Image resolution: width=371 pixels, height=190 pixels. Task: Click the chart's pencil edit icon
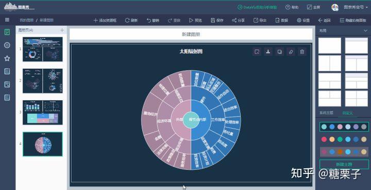pyautogui.click(x=291, y=52)
